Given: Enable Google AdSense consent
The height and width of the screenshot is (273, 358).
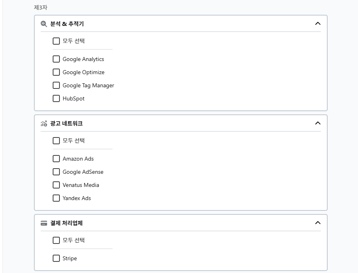Looking at the screenshot, I should tap(56, 172).
